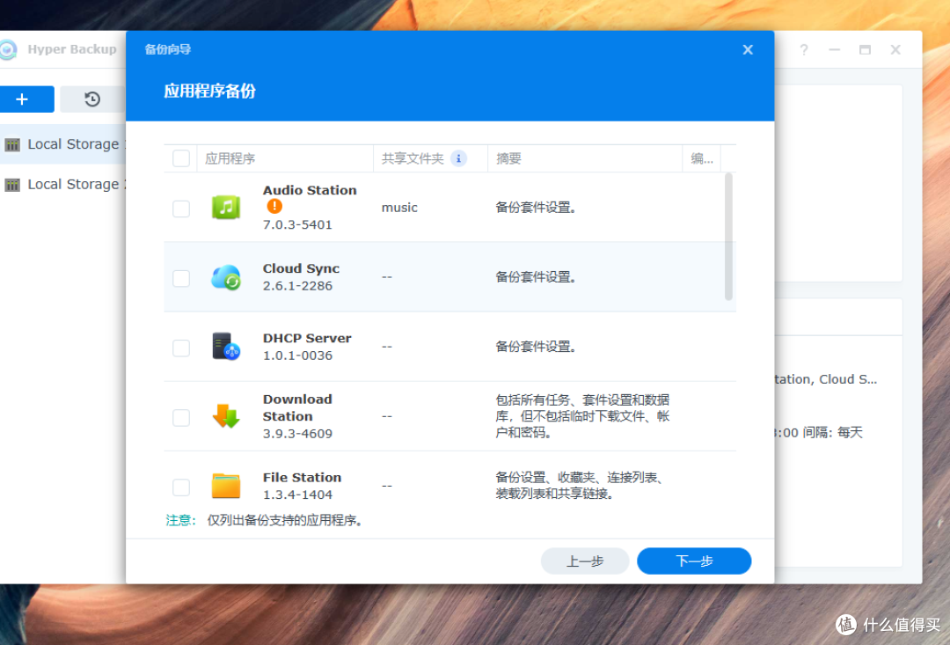
Task: Click the Download Station arrows icon
Action: [x=226, y=416]
